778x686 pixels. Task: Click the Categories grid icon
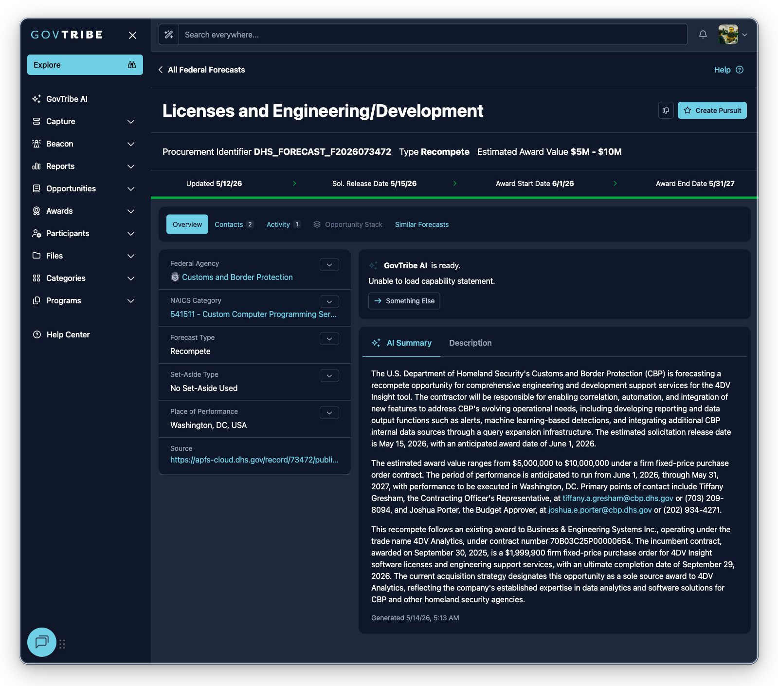tap(36, 278)
